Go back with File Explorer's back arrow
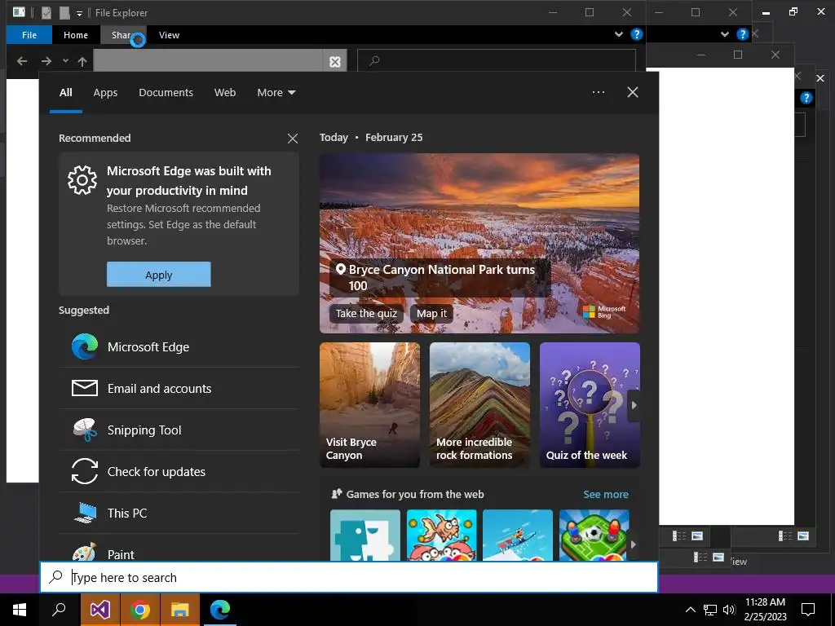The width and height of the screenshot is (835, 626). 22,61
